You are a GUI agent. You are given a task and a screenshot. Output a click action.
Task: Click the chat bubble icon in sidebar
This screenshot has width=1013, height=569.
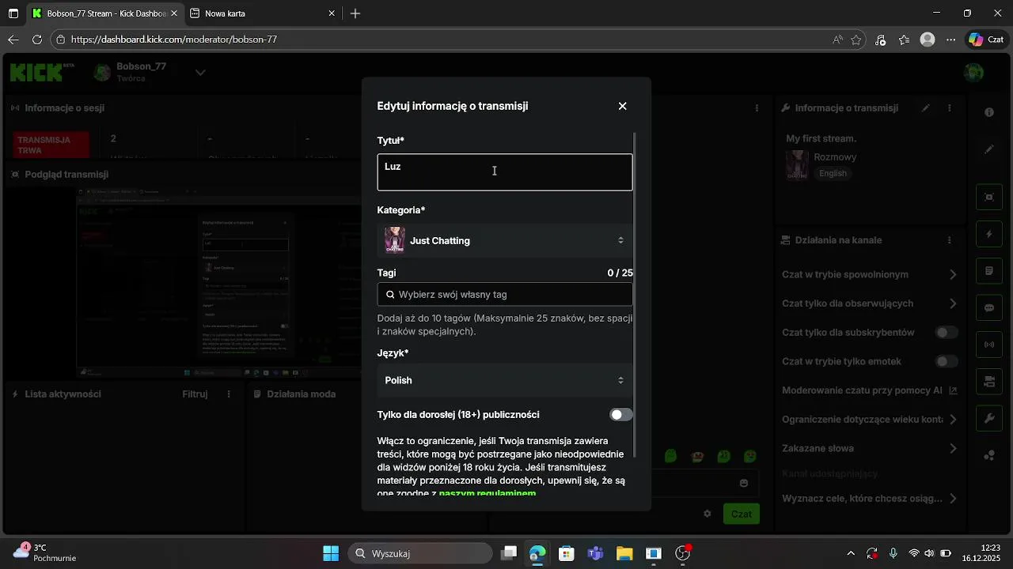click(989, 308)
